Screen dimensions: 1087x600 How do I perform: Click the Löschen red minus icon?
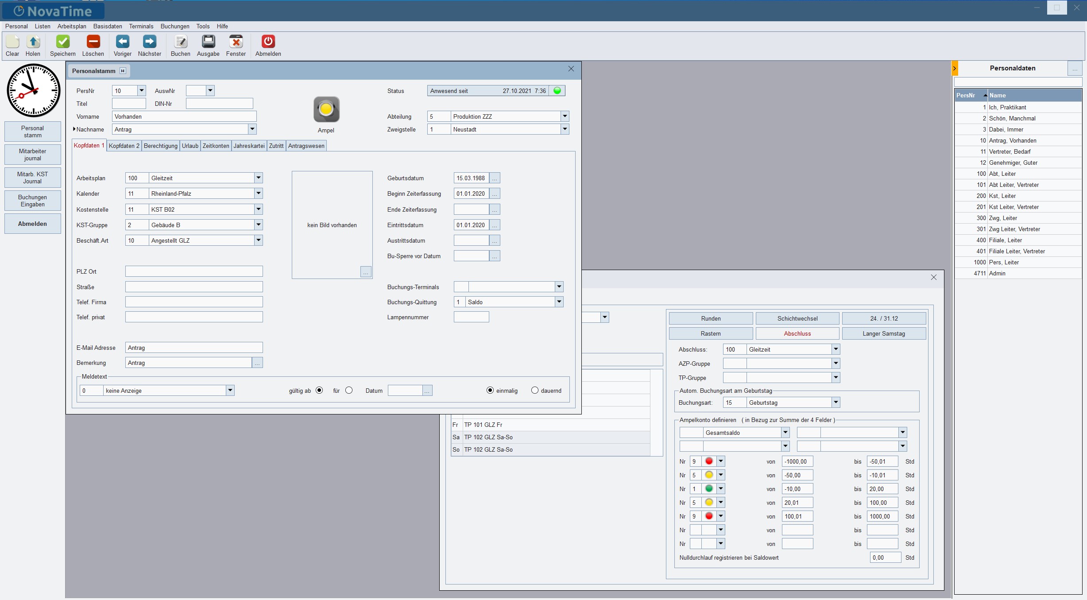click(x=93, y=42)
